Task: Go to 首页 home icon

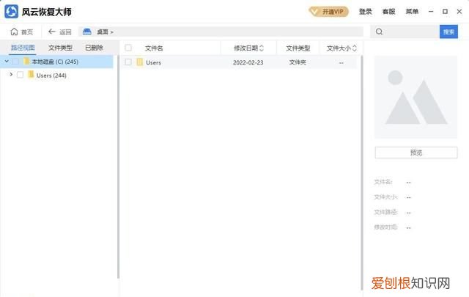Action: (x=14, y=32)
